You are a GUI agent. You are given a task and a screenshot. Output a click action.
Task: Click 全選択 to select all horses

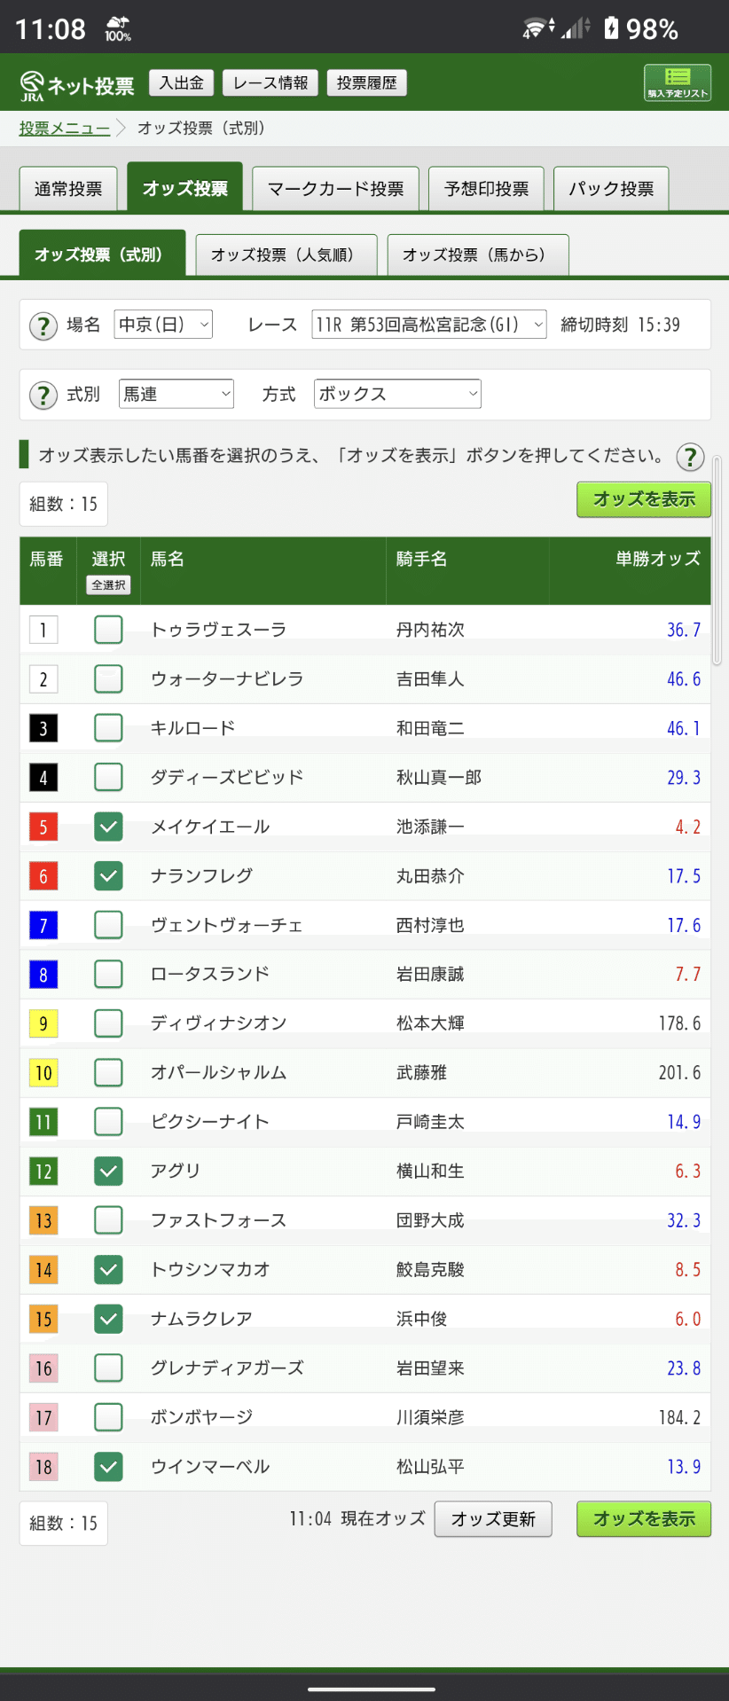point(107,586)
